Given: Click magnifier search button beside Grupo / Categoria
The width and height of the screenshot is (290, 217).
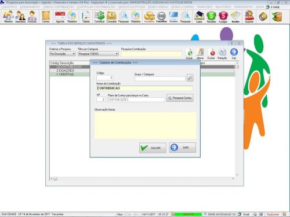Looking at the screenshot, I should pos(190,78).
